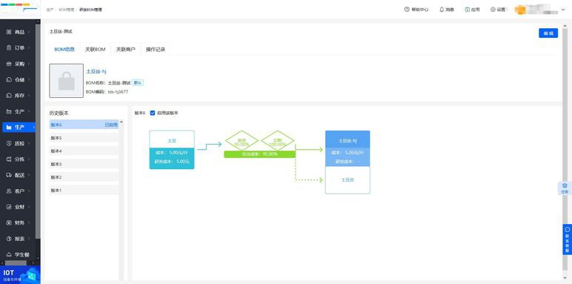The image size is (572, 284).
Task: Open the 消息 notifications bell
Action: pos(442,10)
